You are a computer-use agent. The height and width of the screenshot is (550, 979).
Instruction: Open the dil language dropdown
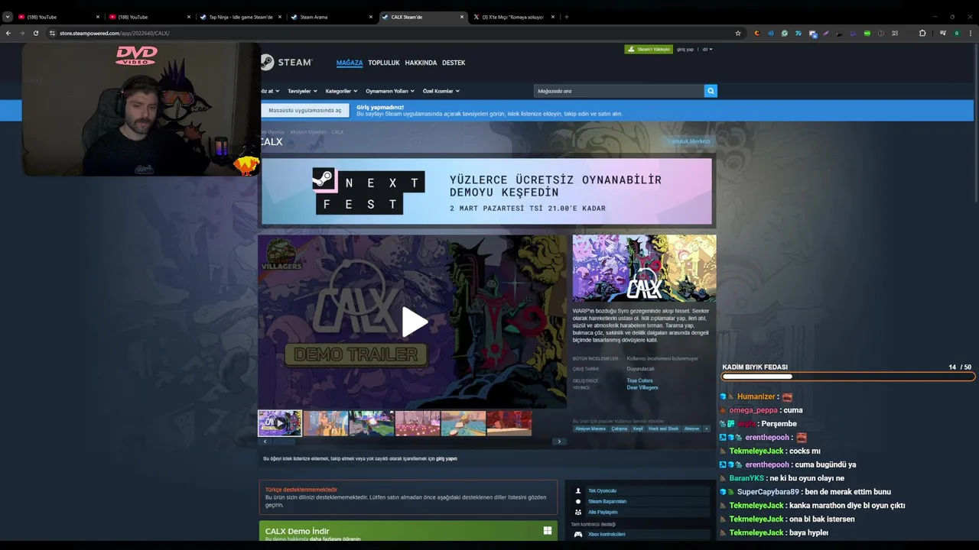point(707,49)
